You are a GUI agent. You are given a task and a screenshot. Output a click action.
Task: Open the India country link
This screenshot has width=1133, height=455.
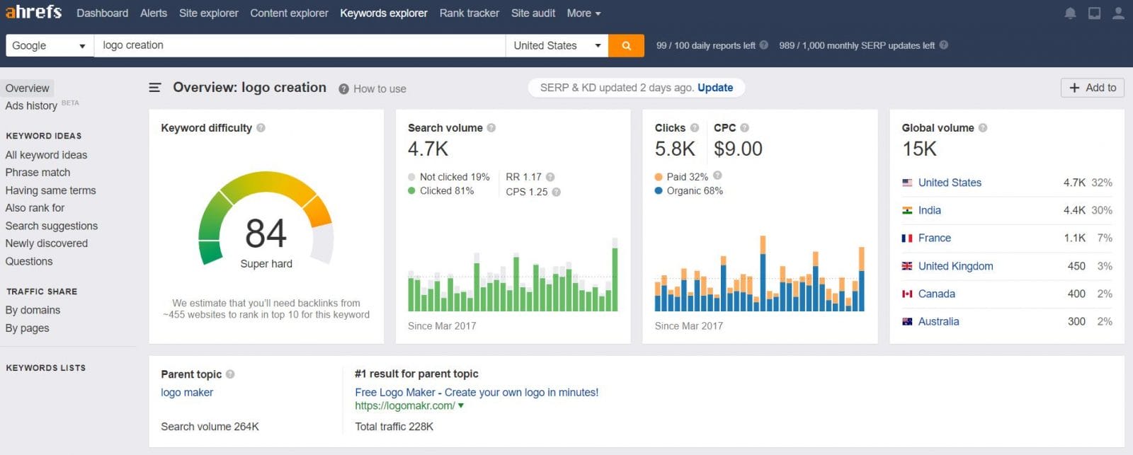click(930, 210)
